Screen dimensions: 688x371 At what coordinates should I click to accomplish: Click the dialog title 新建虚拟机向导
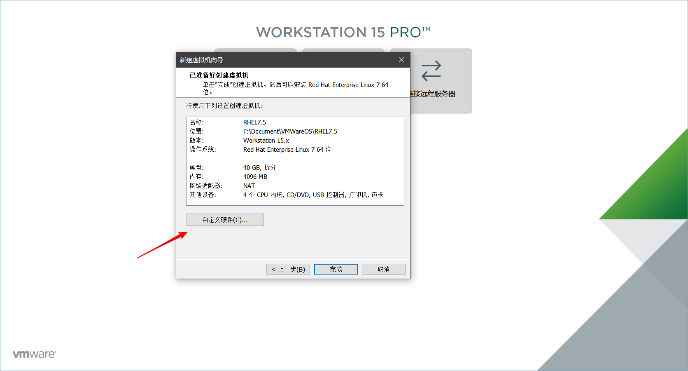click(201, 60)
